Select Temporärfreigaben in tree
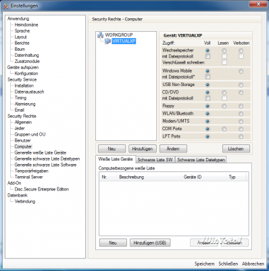This screenshot has width=269, height=271. click(32, 171)
